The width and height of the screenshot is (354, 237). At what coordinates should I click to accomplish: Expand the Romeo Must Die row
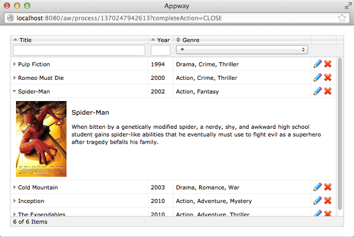coord(14,78)
